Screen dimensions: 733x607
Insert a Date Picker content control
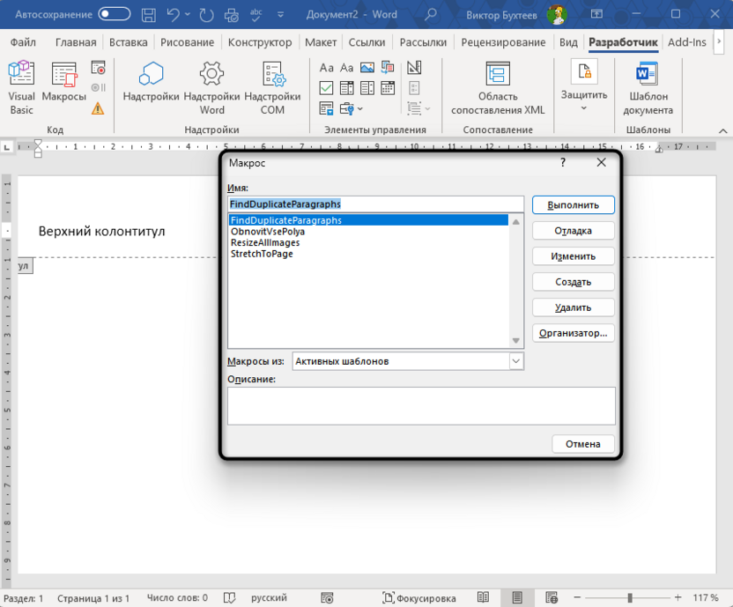click(x=385, y=87)
